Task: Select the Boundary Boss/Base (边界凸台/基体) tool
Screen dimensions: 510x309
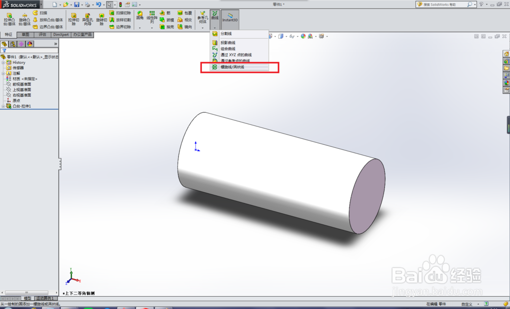Action: [x=48, y=27]
